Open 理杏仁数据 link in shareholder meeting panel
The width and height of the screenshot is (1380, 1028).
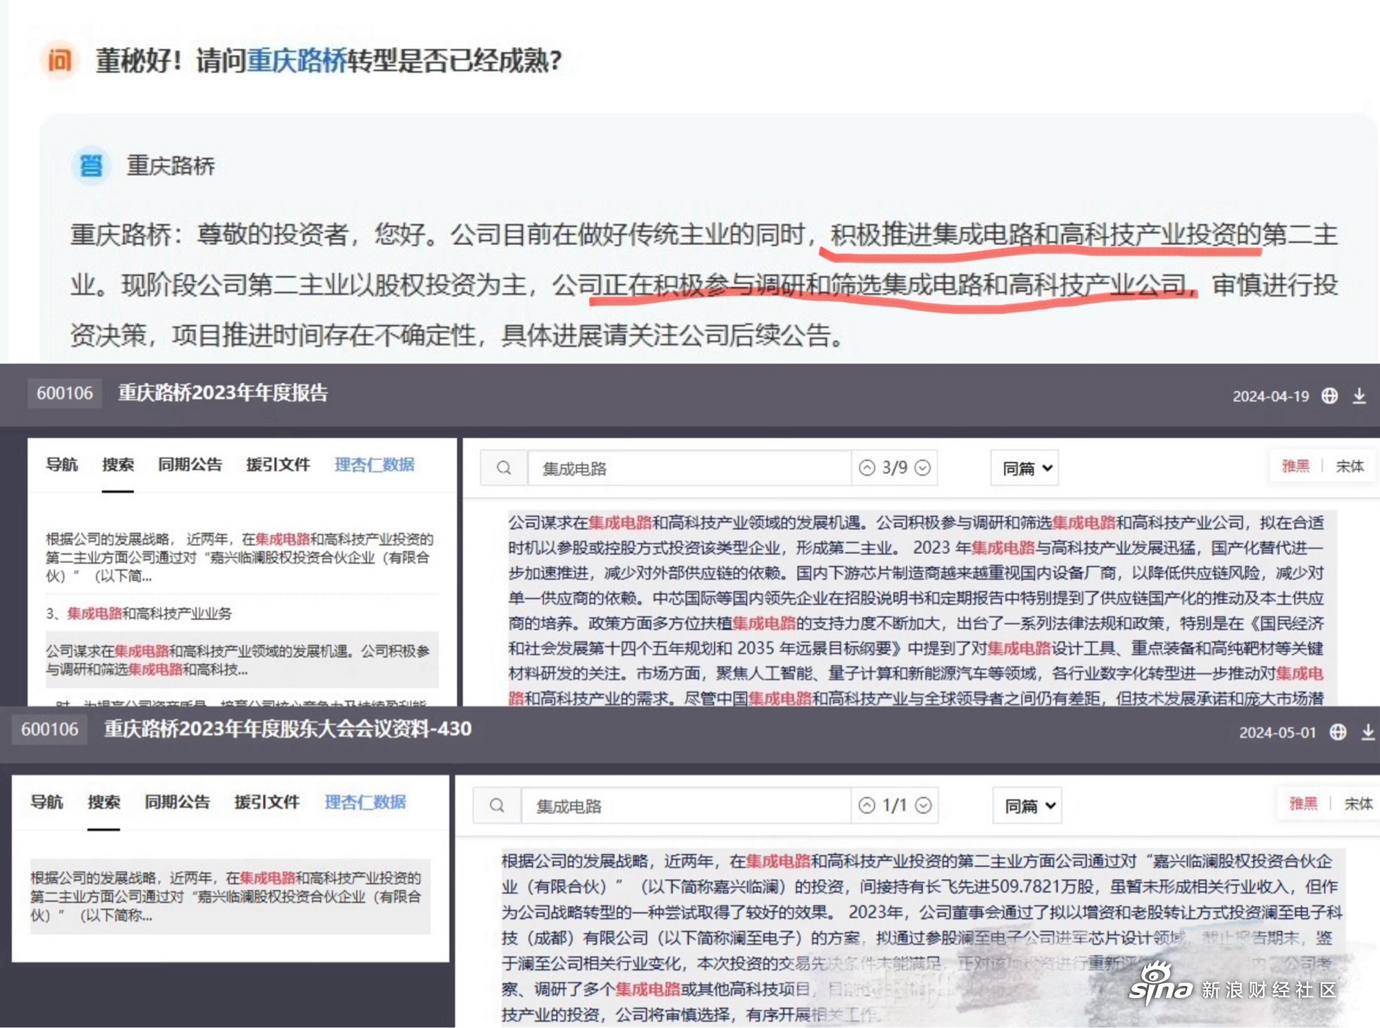point(365,802)
